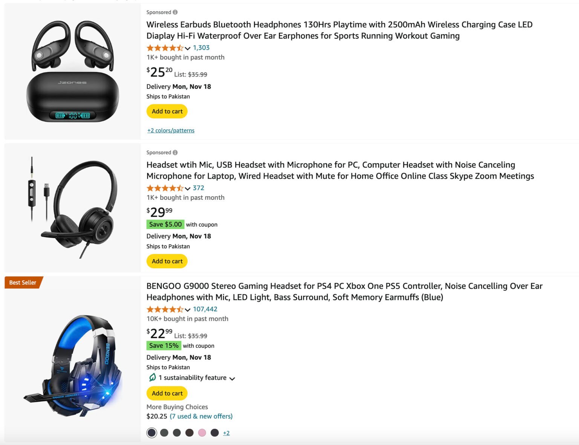Image resolution: width=579 pixels, height=445 pixels.
Task: Expand the earbuds rating breakdown chevron
Action: [188, 48]
